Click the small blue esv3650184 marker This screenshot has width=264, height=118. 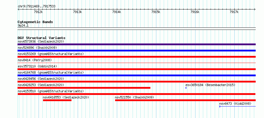186,88
